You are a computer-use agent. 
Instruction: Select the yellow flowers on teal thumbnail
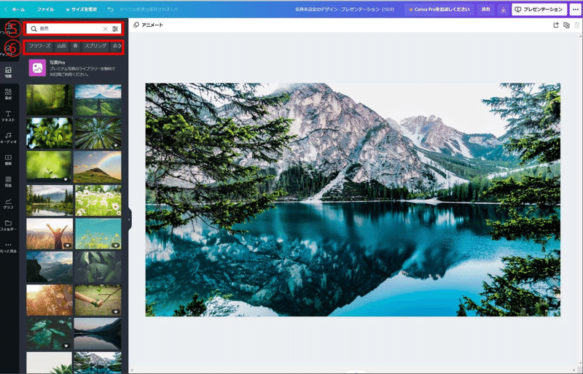pos(98,234)
